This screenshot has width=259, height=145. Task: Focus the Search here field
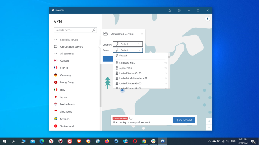(x=73, y=30)
